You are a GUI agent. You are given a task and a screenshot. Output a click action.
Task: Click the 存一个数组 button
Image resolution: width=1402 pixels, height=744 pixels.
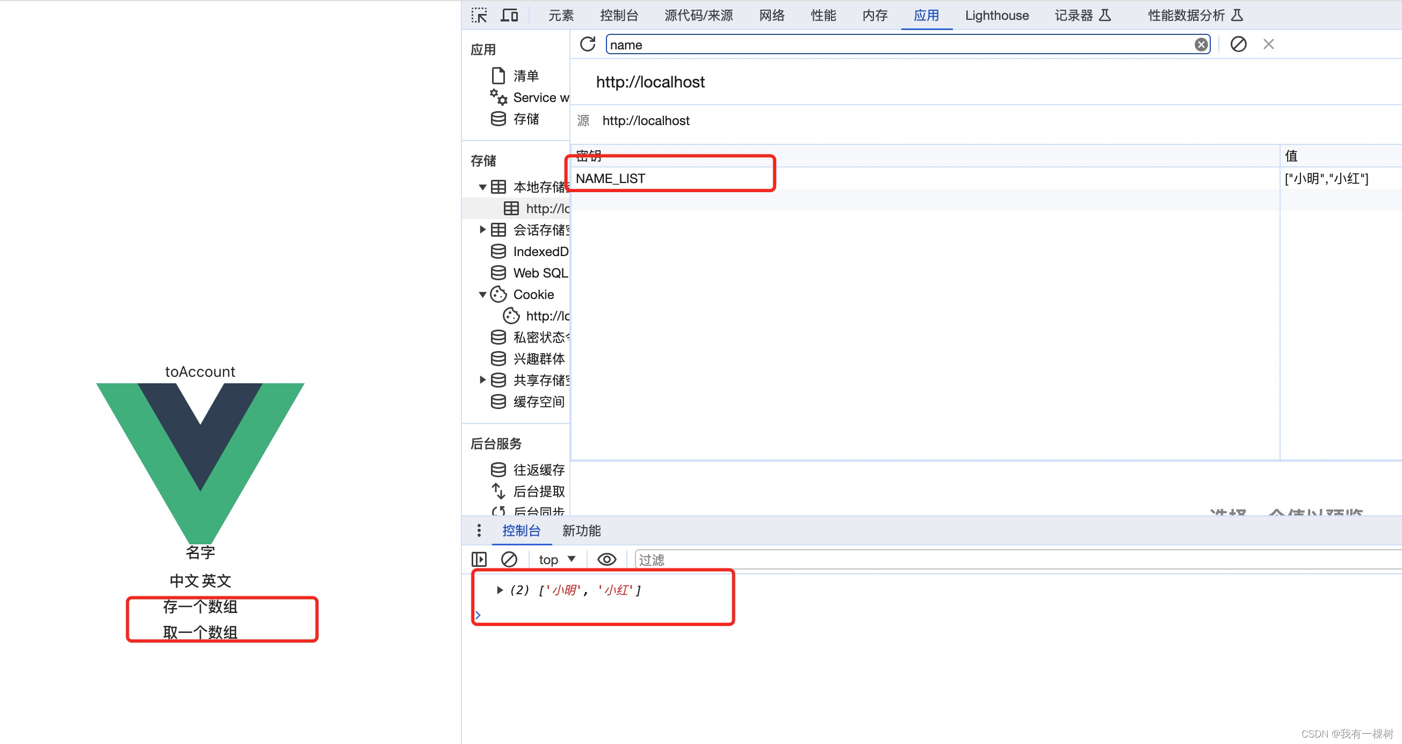200,607
